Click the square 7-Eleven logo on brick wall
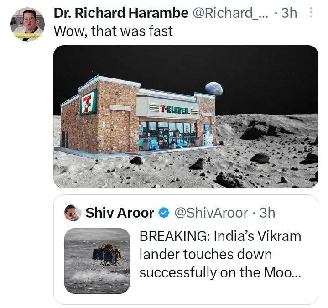Image resolution: width=328 pixels, height=308 pixels. (x=89, y=102)
